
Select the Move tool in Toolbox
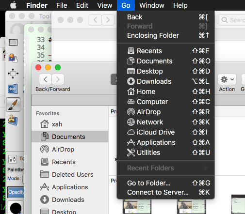tap(13, 74)
